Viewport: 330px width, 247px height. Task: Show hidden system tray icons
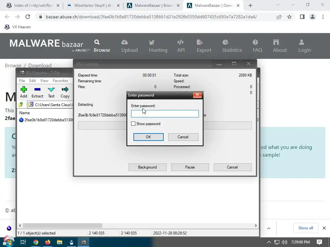[x=269, y=242]
